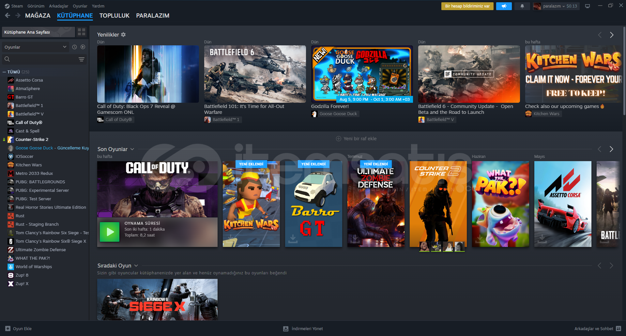
Task: Click the Goose Goose Duck news tag
Action: point(335,114)
